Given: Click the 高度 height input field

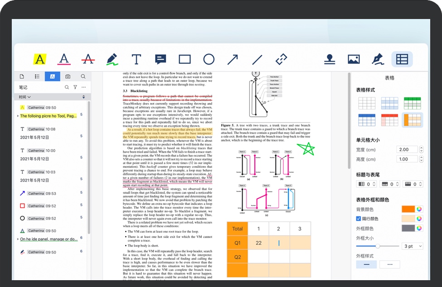Looking at the screenshot, I should pyautogui.click(x=407, y=159).
